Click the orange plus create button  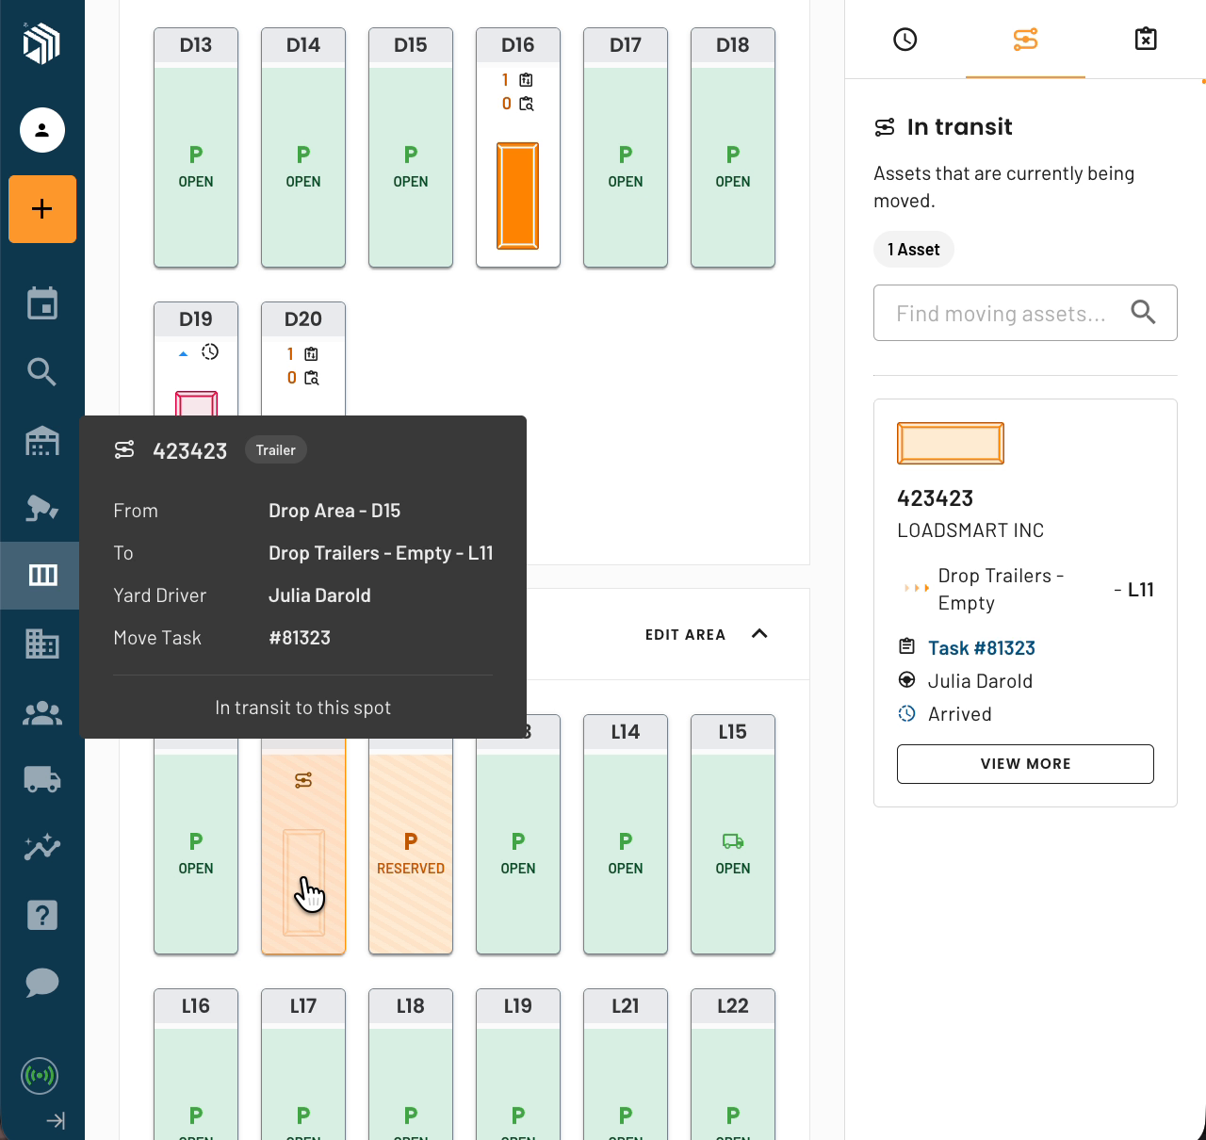(x=42, y=209)
